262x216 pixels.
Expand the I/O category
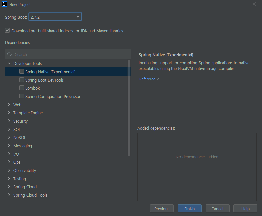pos(9,154)
